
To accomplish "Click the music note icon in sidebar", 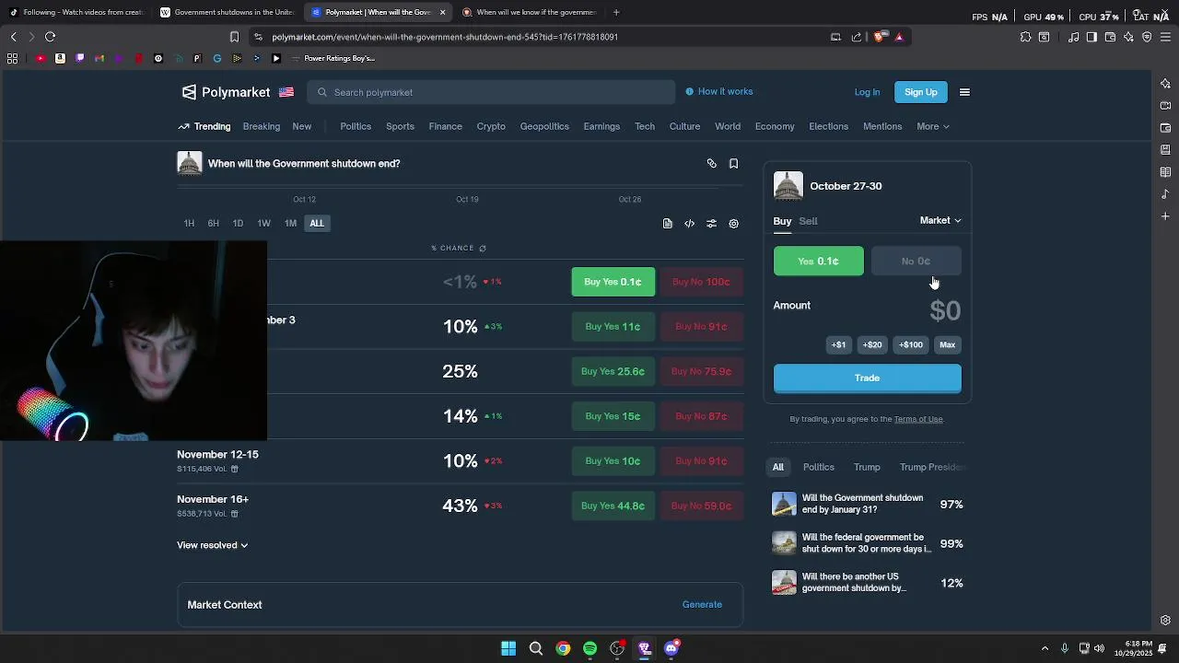I will pos(1165,194).
